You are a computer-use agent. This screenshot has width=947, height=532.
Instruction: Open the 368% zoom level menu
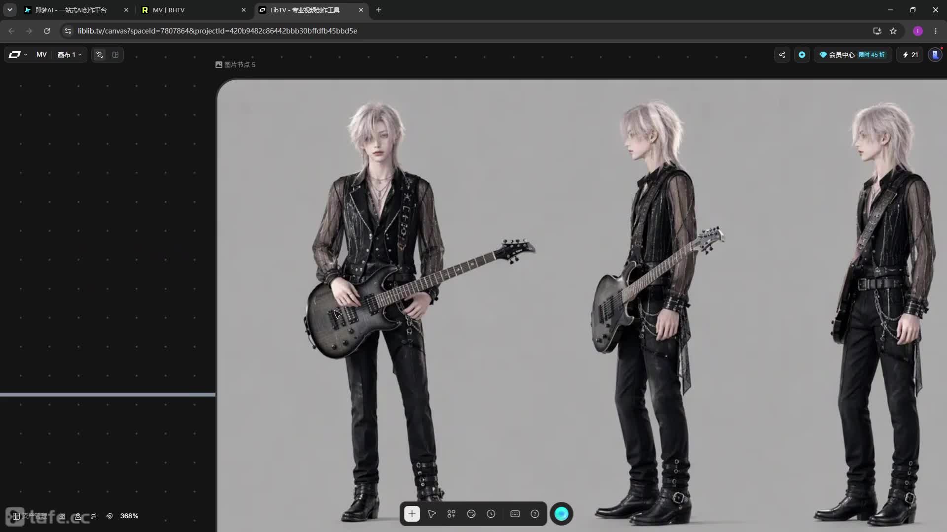point(129,516)
